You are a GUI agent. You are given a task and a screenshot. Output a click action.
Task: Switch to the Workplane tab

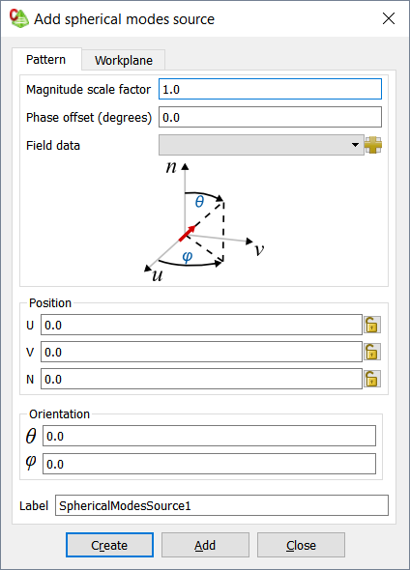point(124,60)
